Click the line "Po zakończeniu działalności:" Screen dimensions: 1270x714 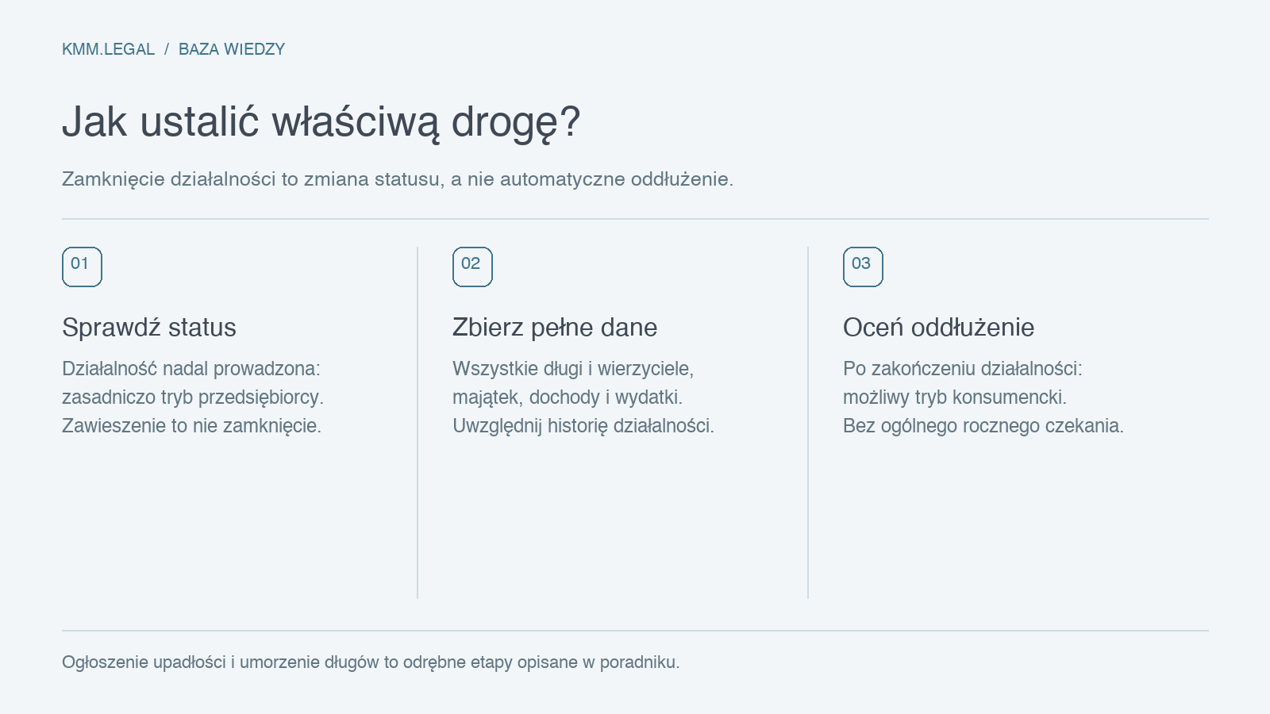[x=963, y=369]
